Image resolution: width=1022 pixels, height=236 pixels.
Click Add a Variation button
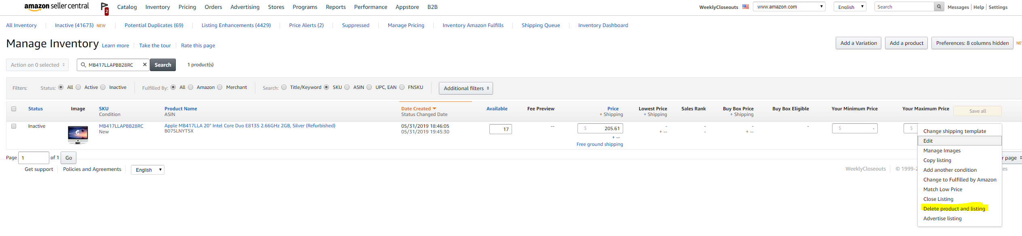[x=858, y=43]
